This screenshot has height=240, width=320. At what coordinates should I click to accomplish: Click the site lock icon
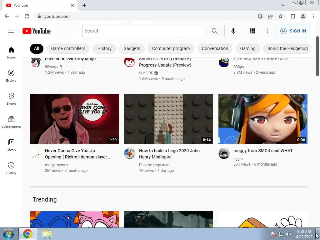pyautogui.click(x=39, y=16)
